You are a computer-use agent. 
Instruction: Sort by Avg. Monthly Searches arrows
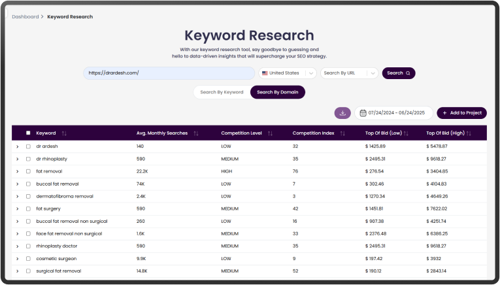[196, 133]
